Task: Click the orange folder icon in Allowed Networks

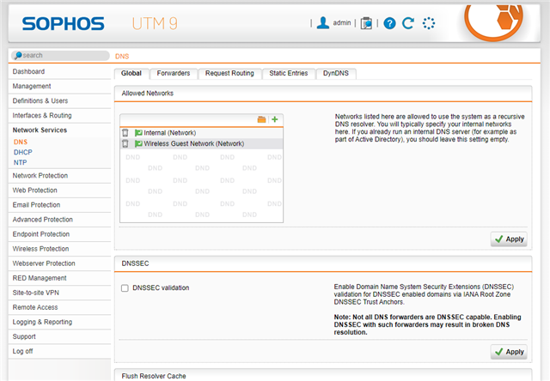Action: point(261,119)
